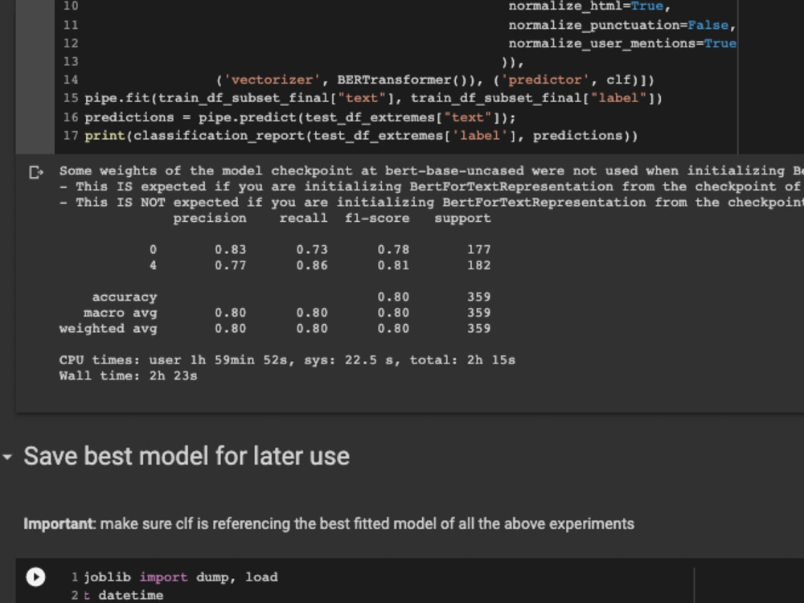804x603 pixels.
Task: Click the print classification_report line
Action: (361, 136)
